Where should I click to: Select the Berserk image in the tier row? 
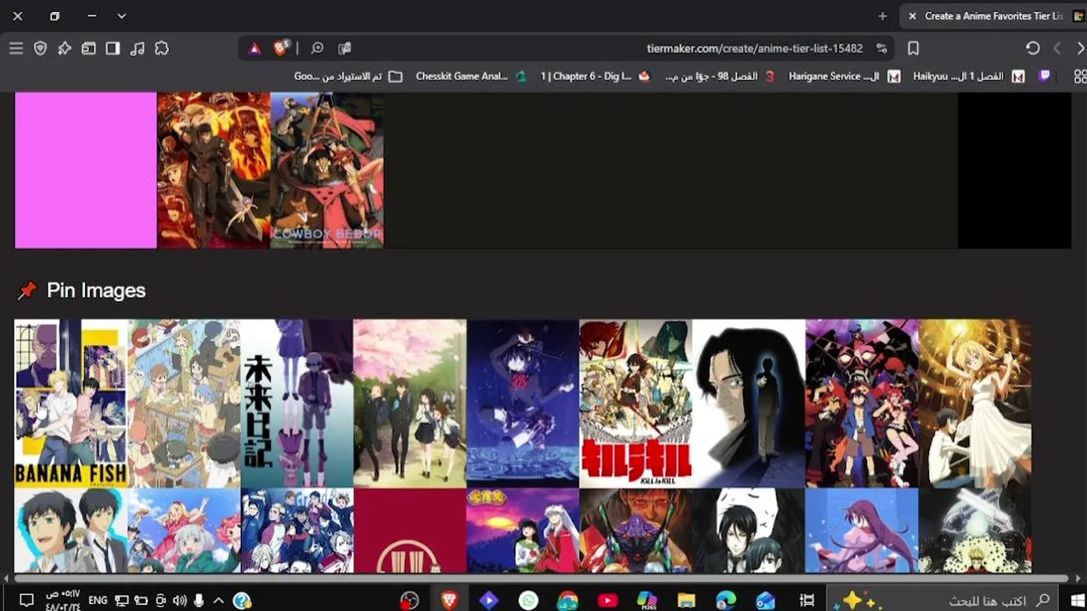[x=213, y=171]
